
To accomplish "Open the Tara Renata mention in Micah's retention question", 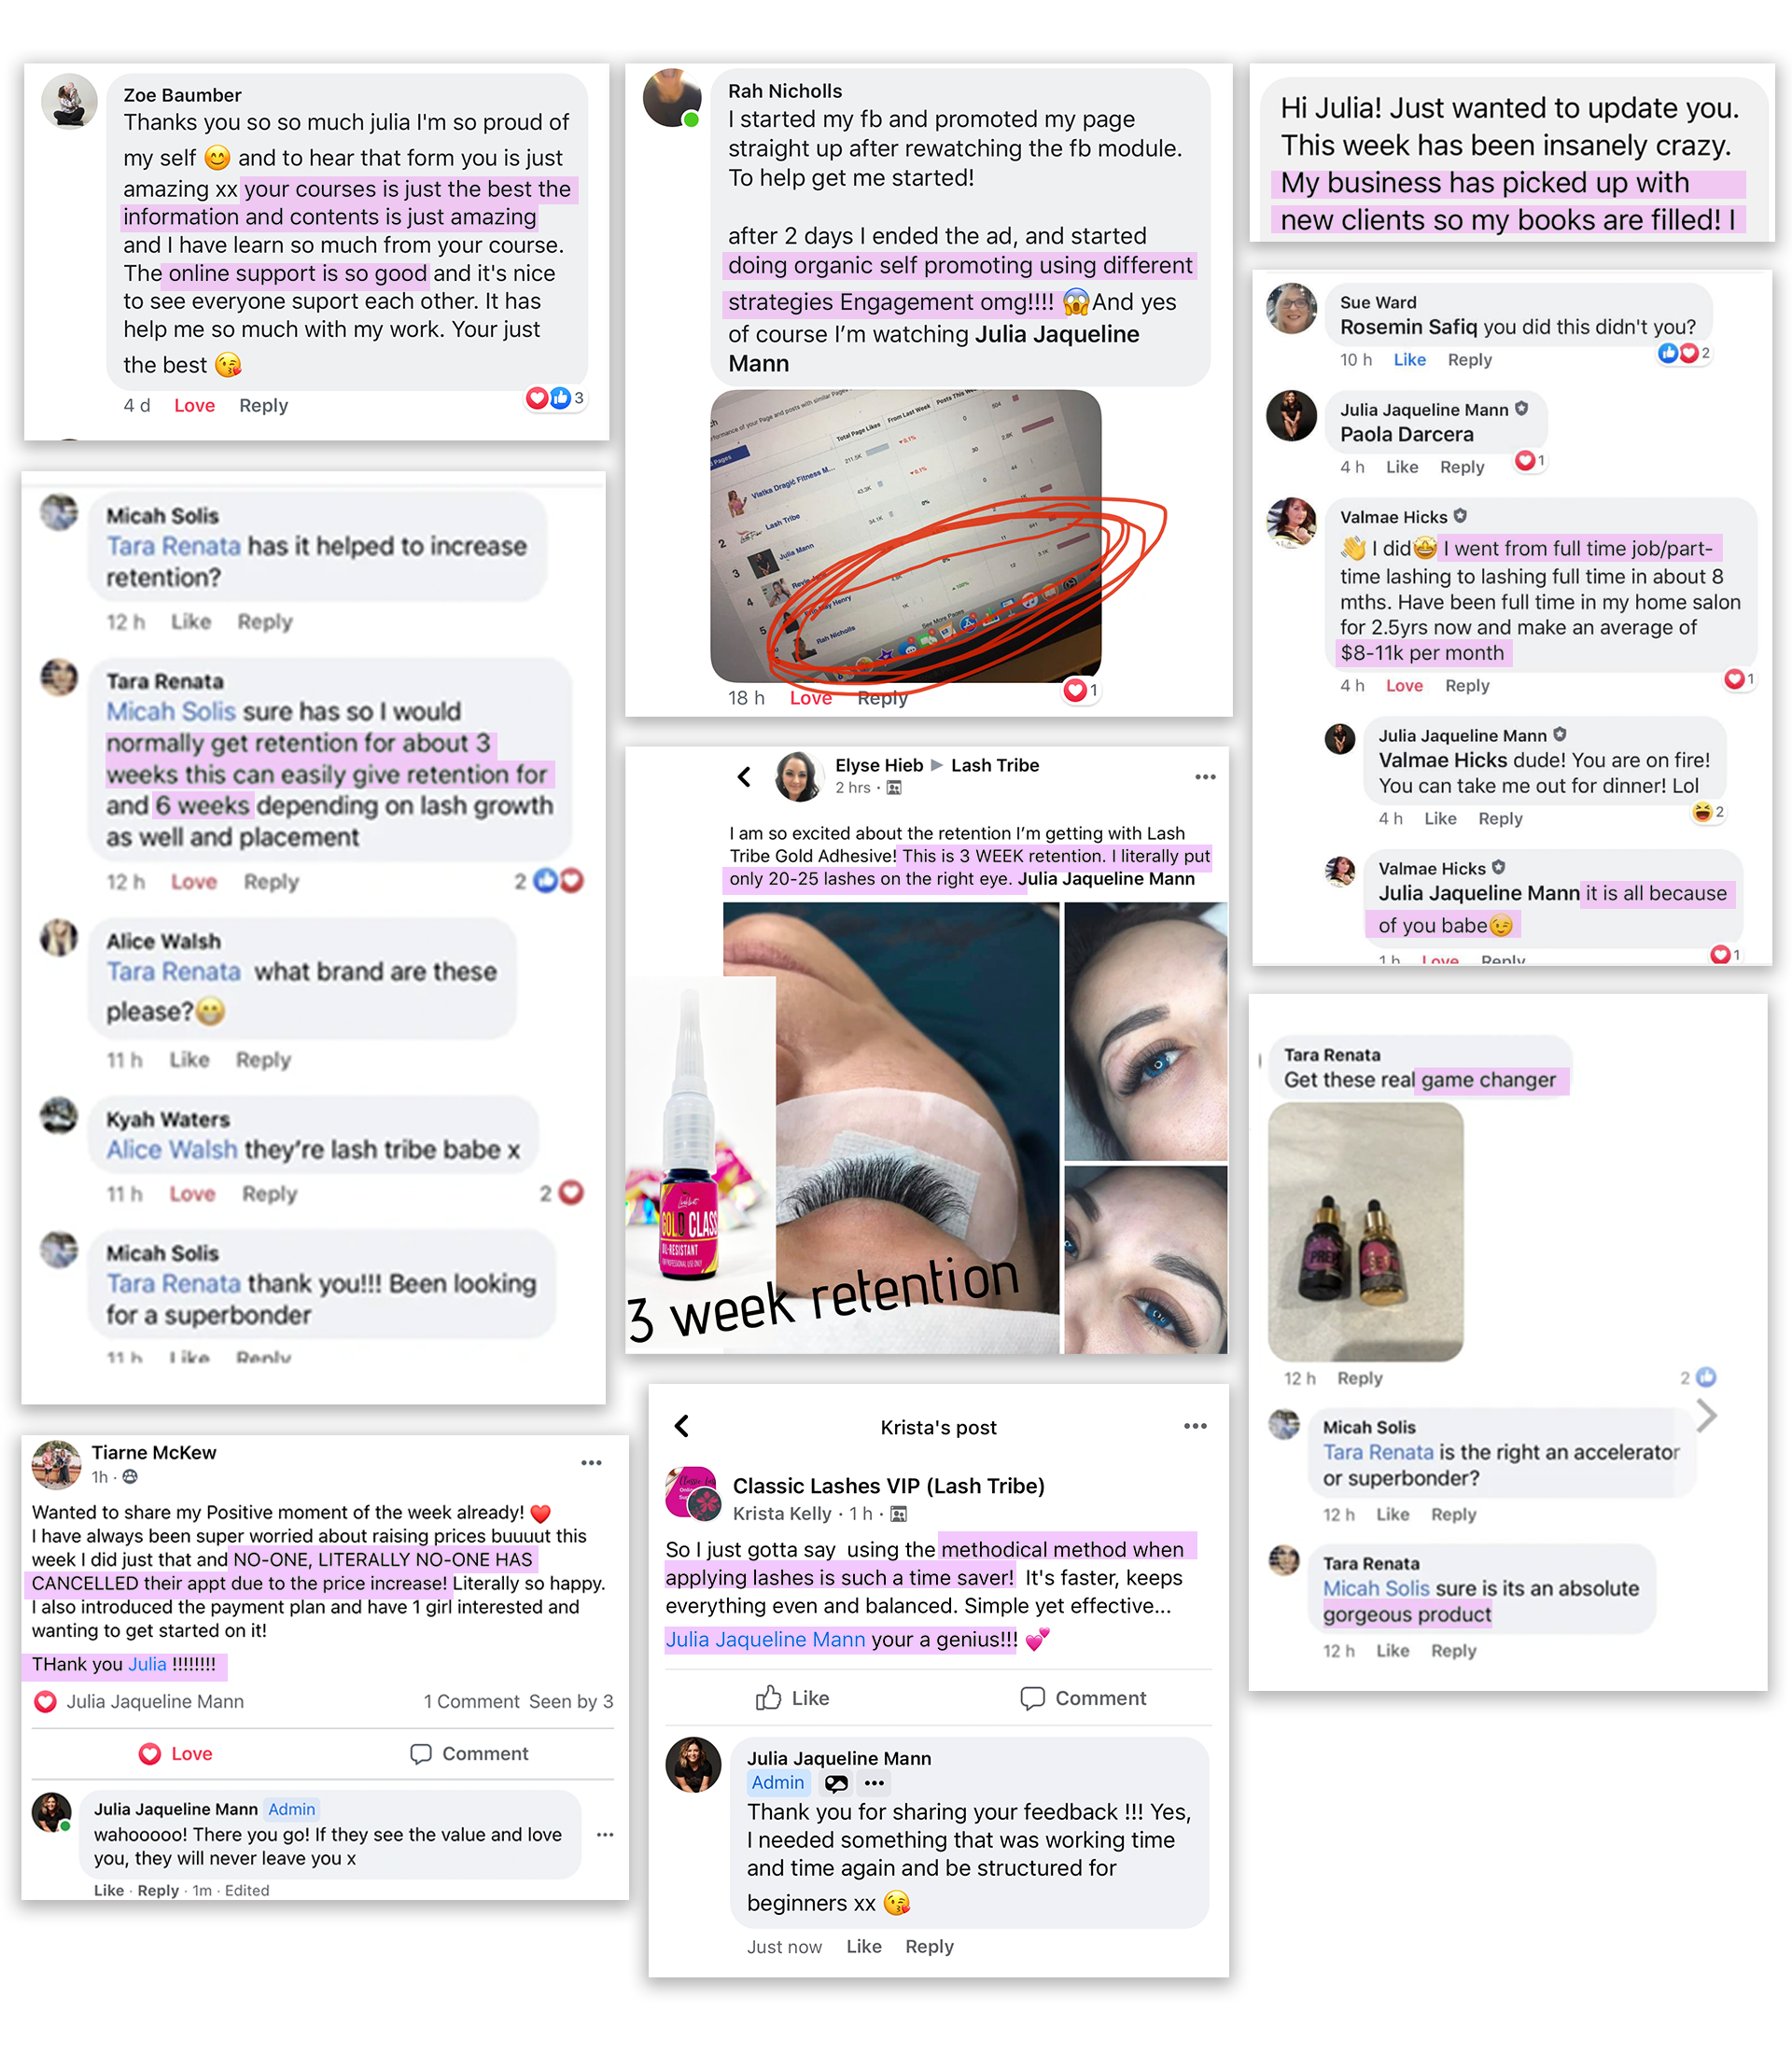I will pos(173,546).
